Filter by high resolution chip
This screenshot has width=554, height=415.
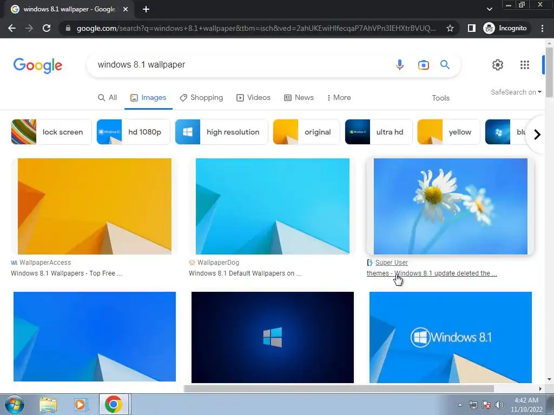[221, 132]
